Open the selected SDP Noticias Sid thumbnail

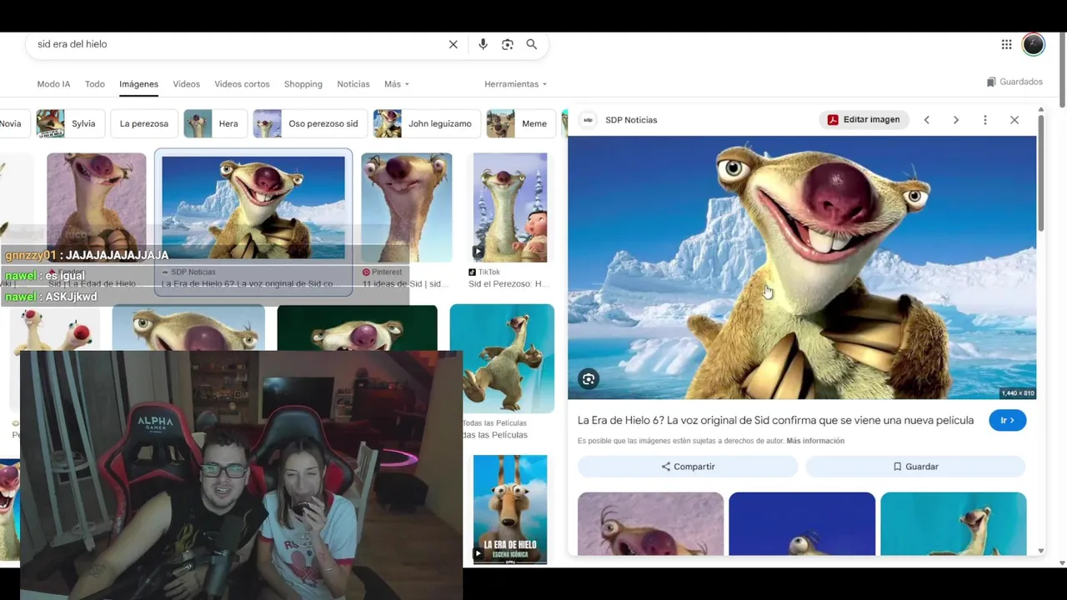(x=253, y=207)
